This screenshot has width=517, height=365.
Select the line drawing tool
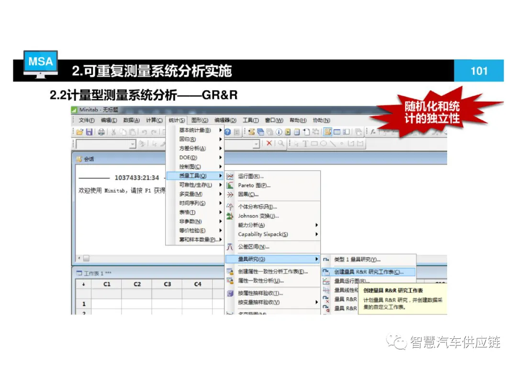pos(333,143)
